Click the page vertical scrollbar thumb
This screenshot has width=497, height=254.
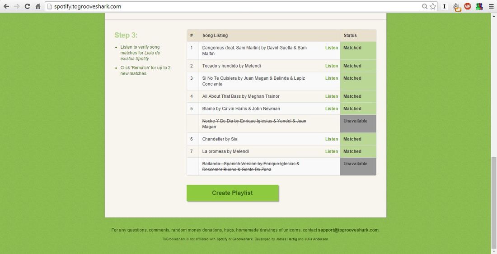tap(494, 203)
